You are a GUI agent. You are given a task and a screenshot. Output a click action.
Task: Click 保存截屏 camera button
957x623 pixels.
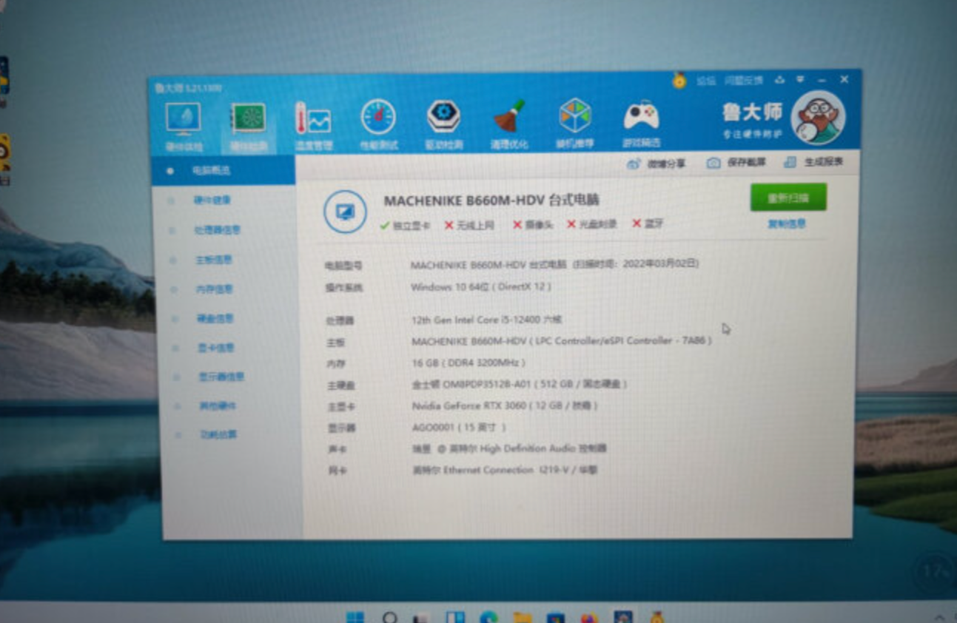pos(736,163)
